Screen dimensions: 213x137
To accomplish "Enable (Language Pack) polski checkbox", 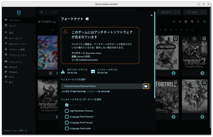I will tap(67, 128).
